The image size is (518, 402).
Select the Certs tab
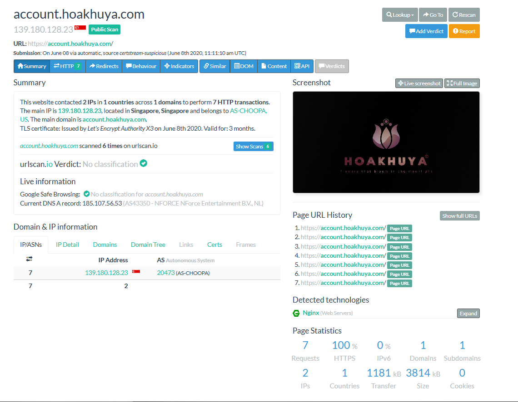click(x=214, y=245)
